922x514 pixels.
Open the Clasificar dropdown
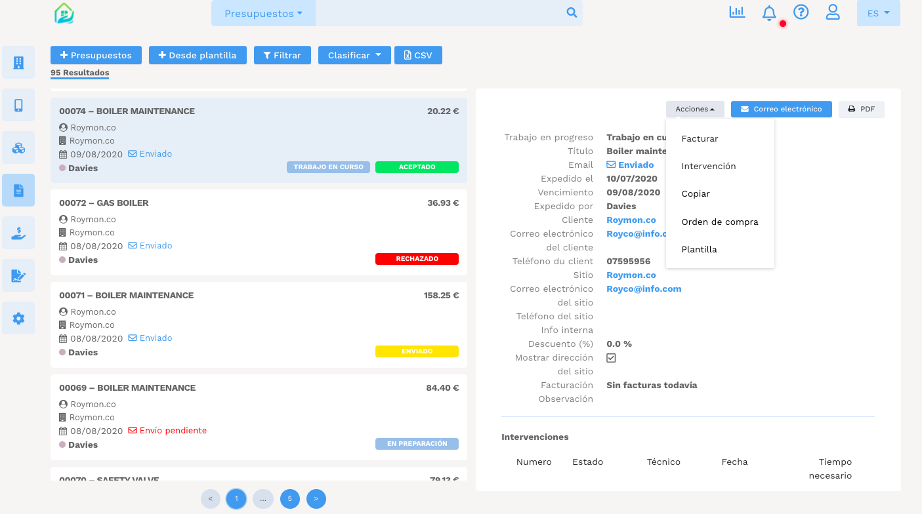(x=354, y=55)
